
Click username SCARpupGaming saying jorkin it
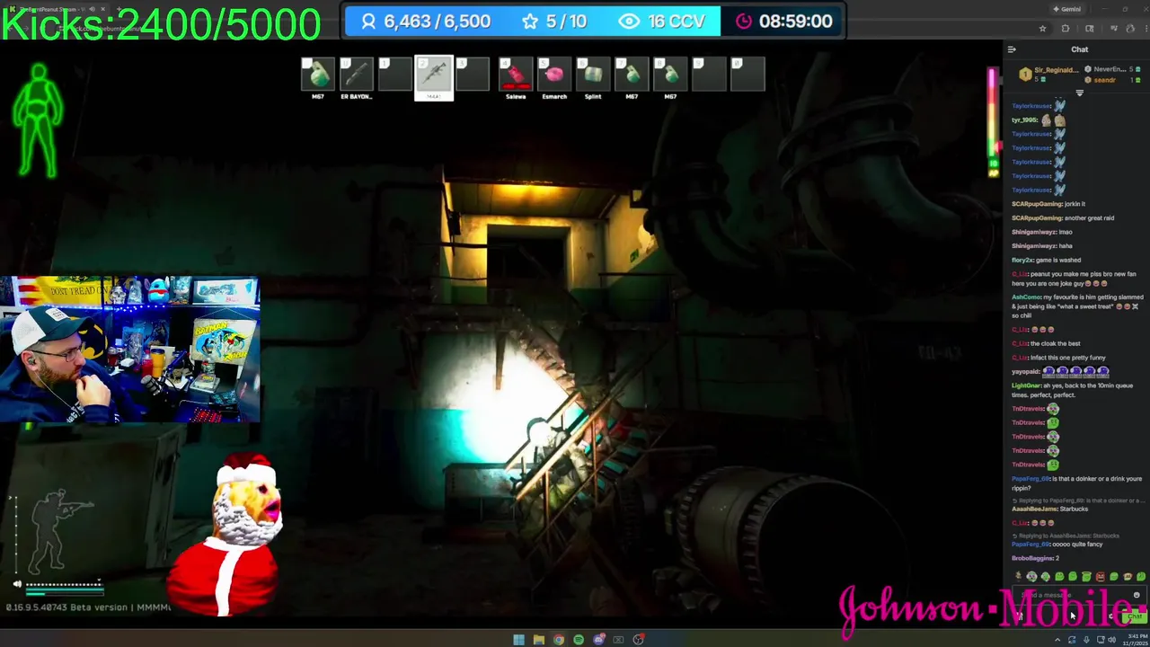[x=1037, y=204]
